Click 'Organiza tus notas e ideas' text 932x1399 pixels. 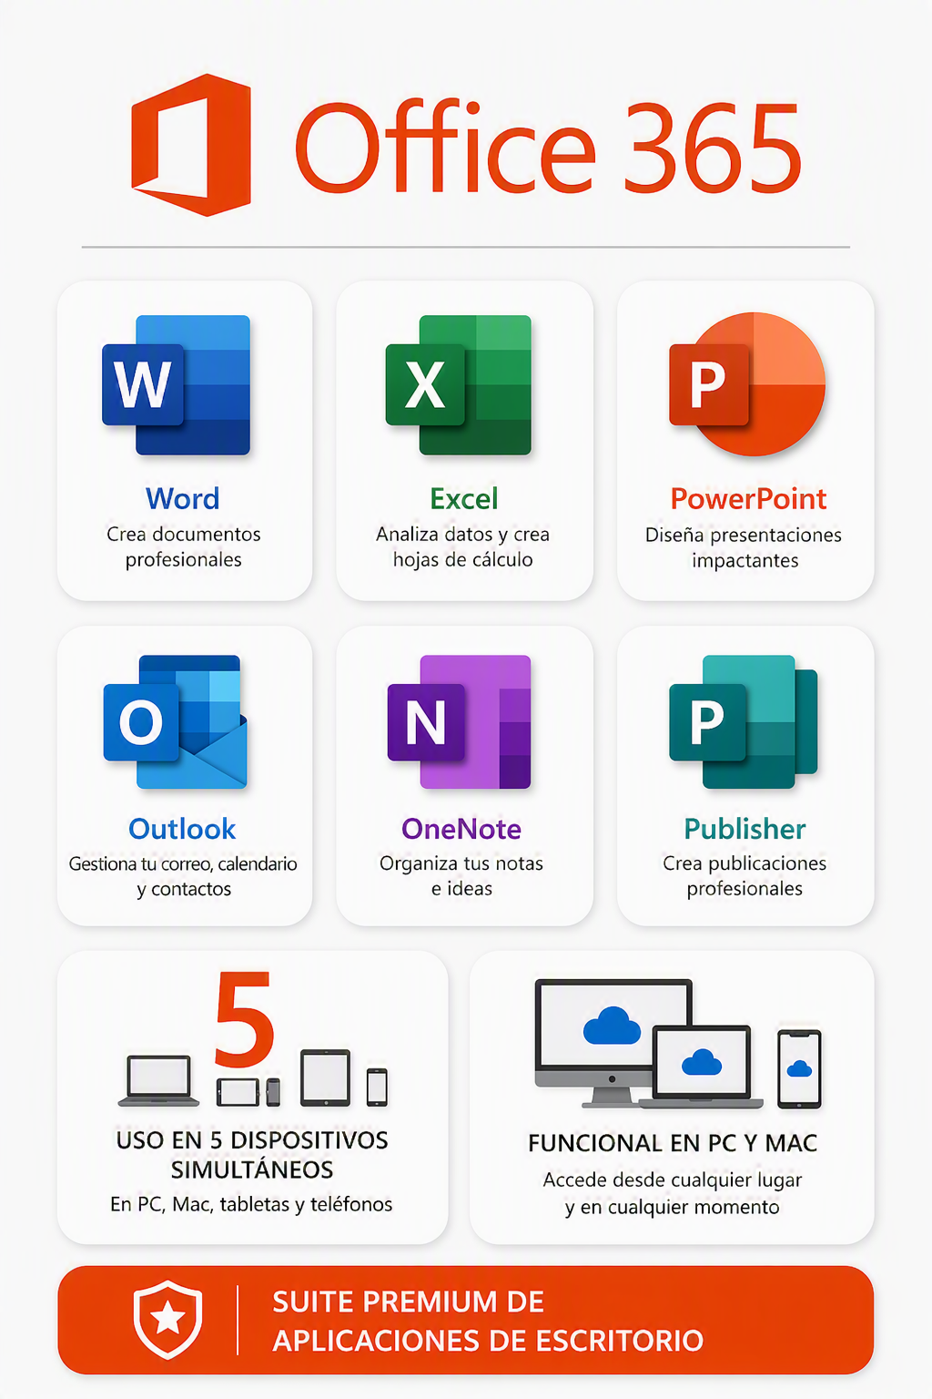pos(461,876)
